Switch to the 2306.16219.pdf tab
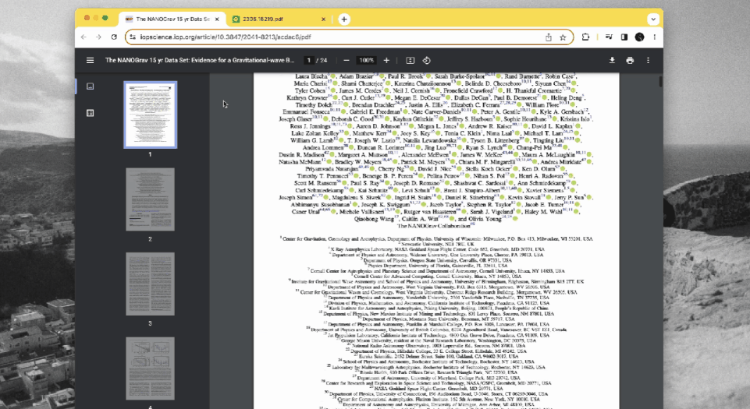 [x=279, y=19]
